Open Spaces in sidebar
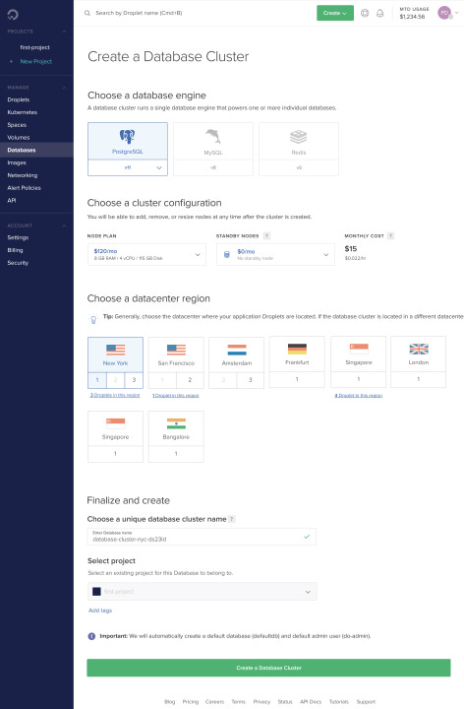The image size is (464, 709). (17, 125)
